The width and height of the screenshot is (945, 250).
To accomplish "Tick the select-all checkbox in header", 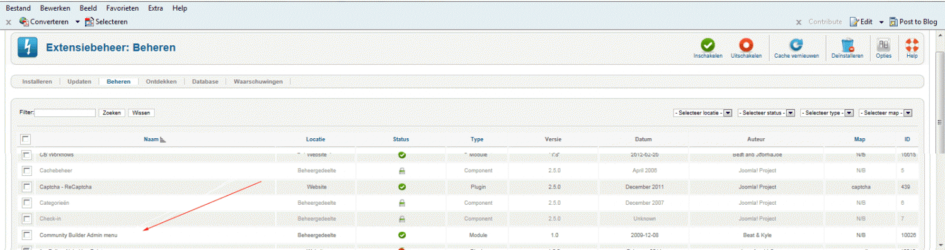I will click(x=26, y=139).
